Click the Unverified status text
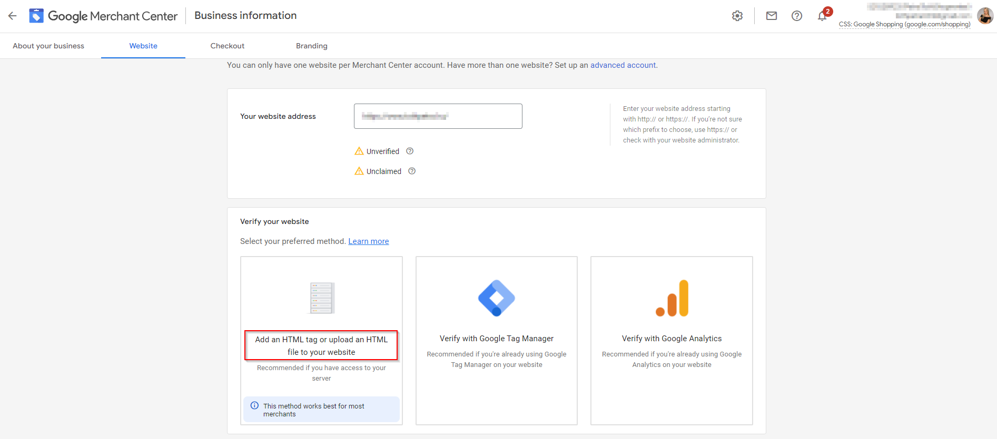Image resolution: width=997 pixels, height=439 pixels. (x=383, y=151)
